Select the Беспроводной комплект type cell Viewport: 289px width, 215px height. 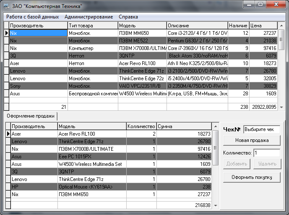pos(93,94)
